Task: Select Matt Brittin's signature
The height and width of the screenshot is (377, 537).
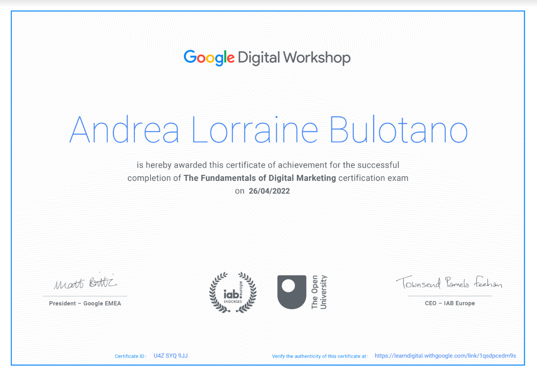Action: pyautogui.click(x=85, y=283)
